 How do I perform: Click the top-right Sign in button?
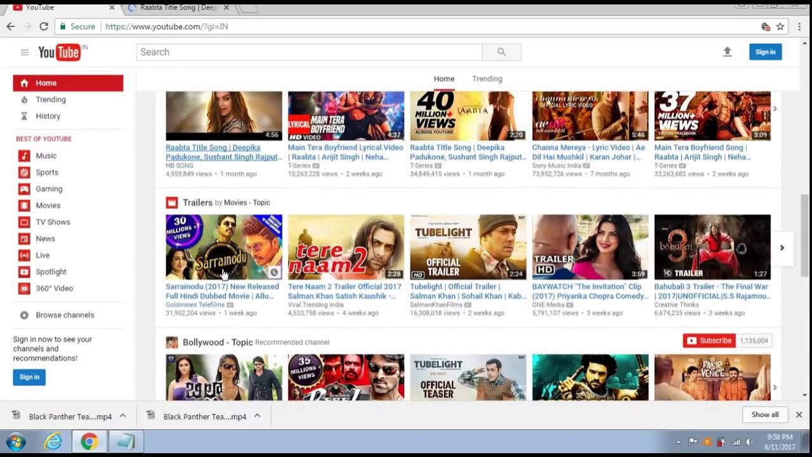pyautogui.click(x=765, y=52)
